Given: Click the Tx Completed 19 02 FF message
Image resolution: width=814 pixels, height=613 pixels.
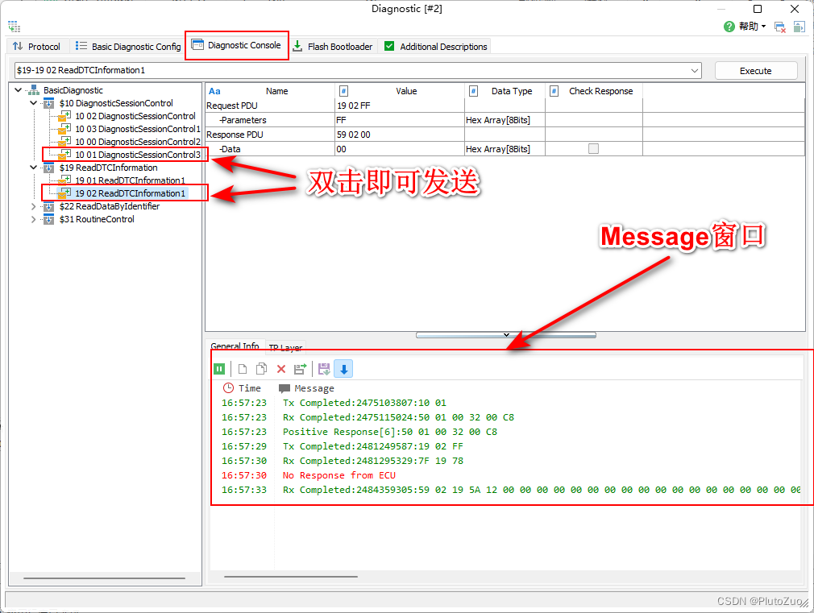Looking at the screenshot, I should click(x=372, y=446).
